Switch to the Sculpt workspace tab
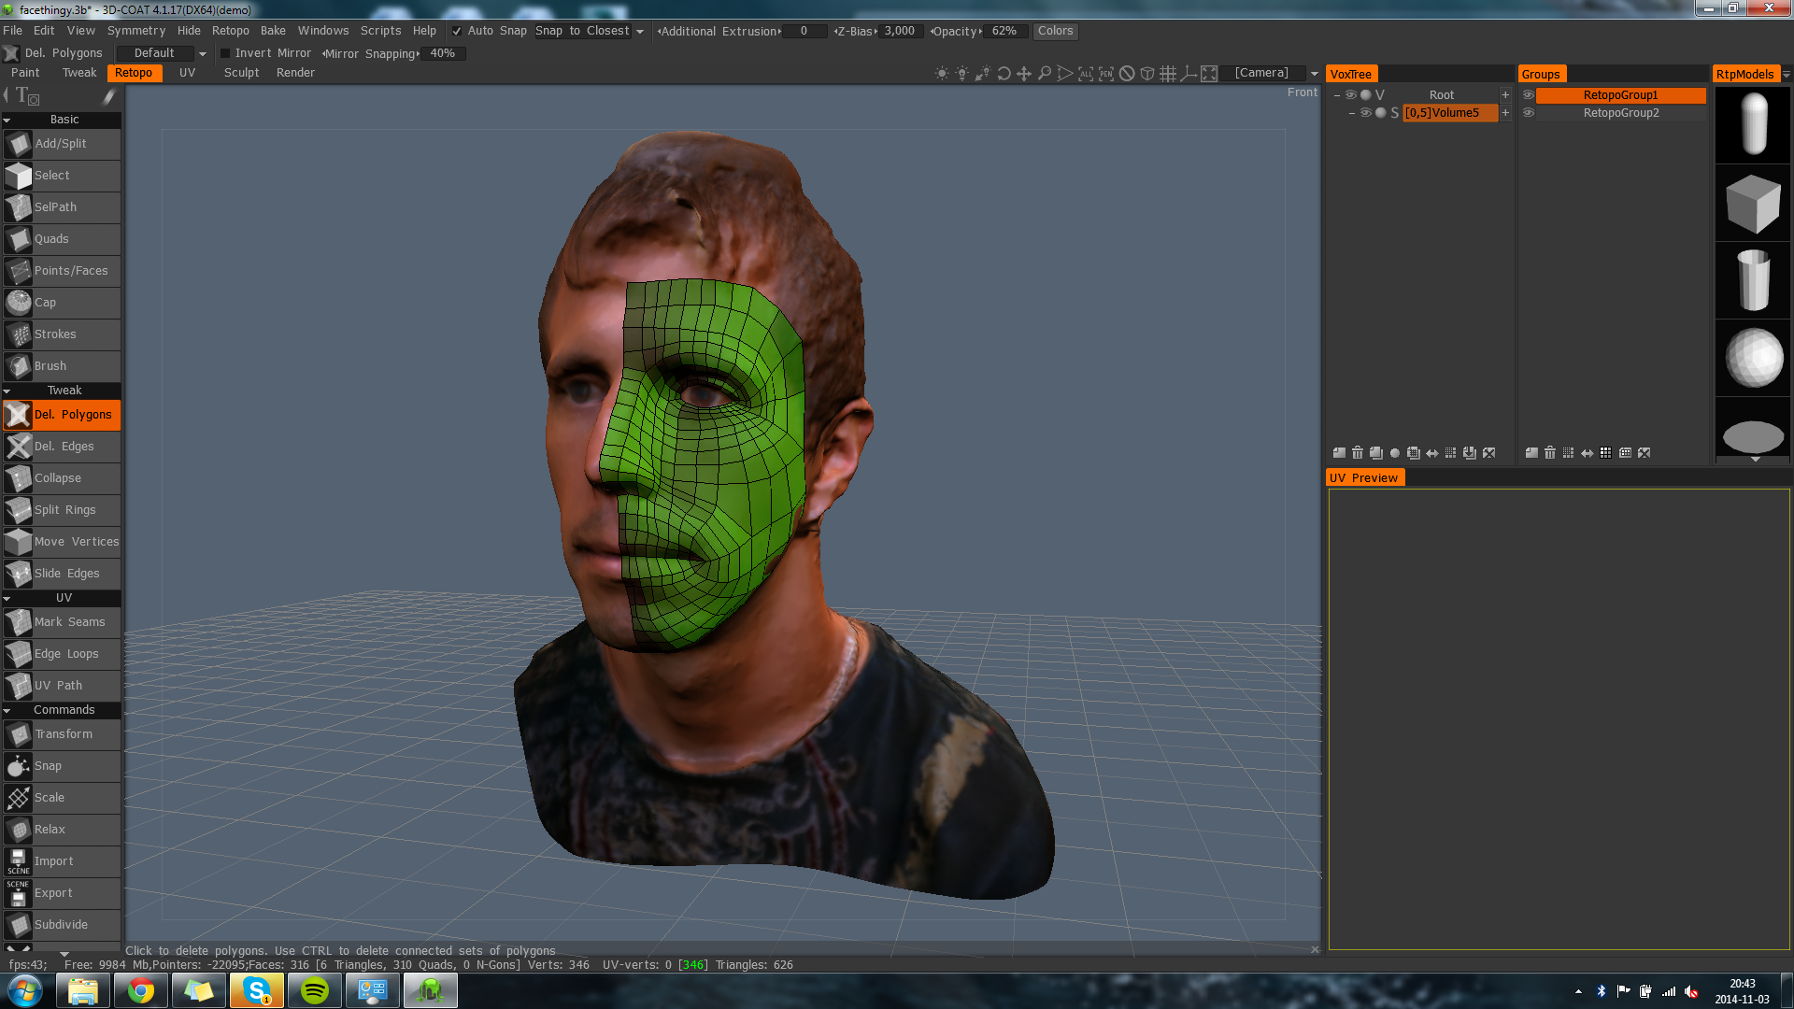This screenshot has height=1009, width=1794. [x=241, y=72]
